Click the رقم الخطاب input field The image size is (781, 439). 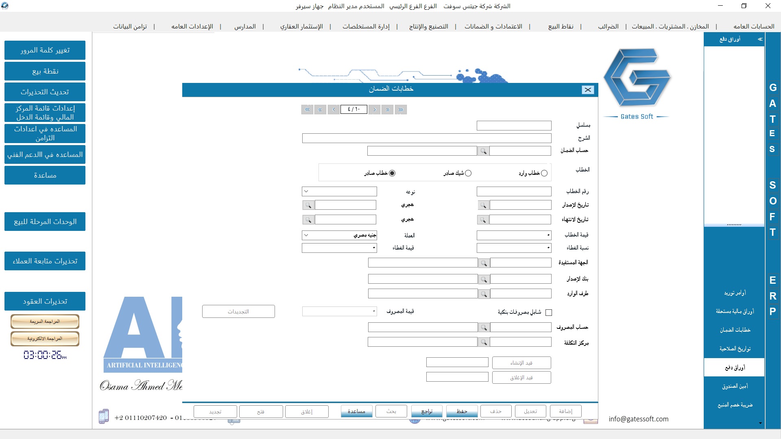[x=514, y=191]
